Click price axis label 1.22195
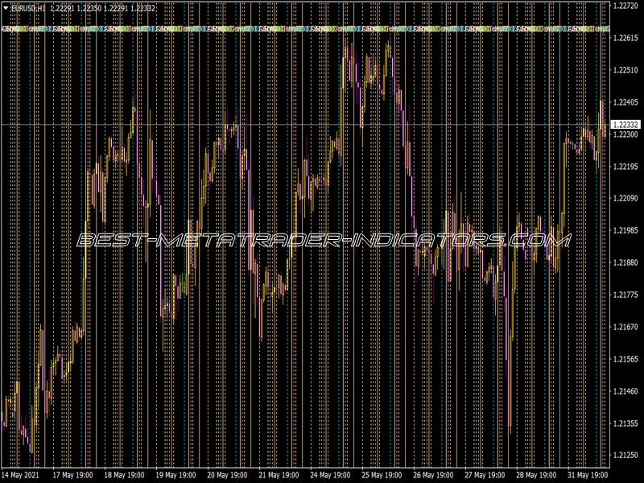The width and height of the screenshot is (644, 483). pyautogui.click(x=625, y=167)
